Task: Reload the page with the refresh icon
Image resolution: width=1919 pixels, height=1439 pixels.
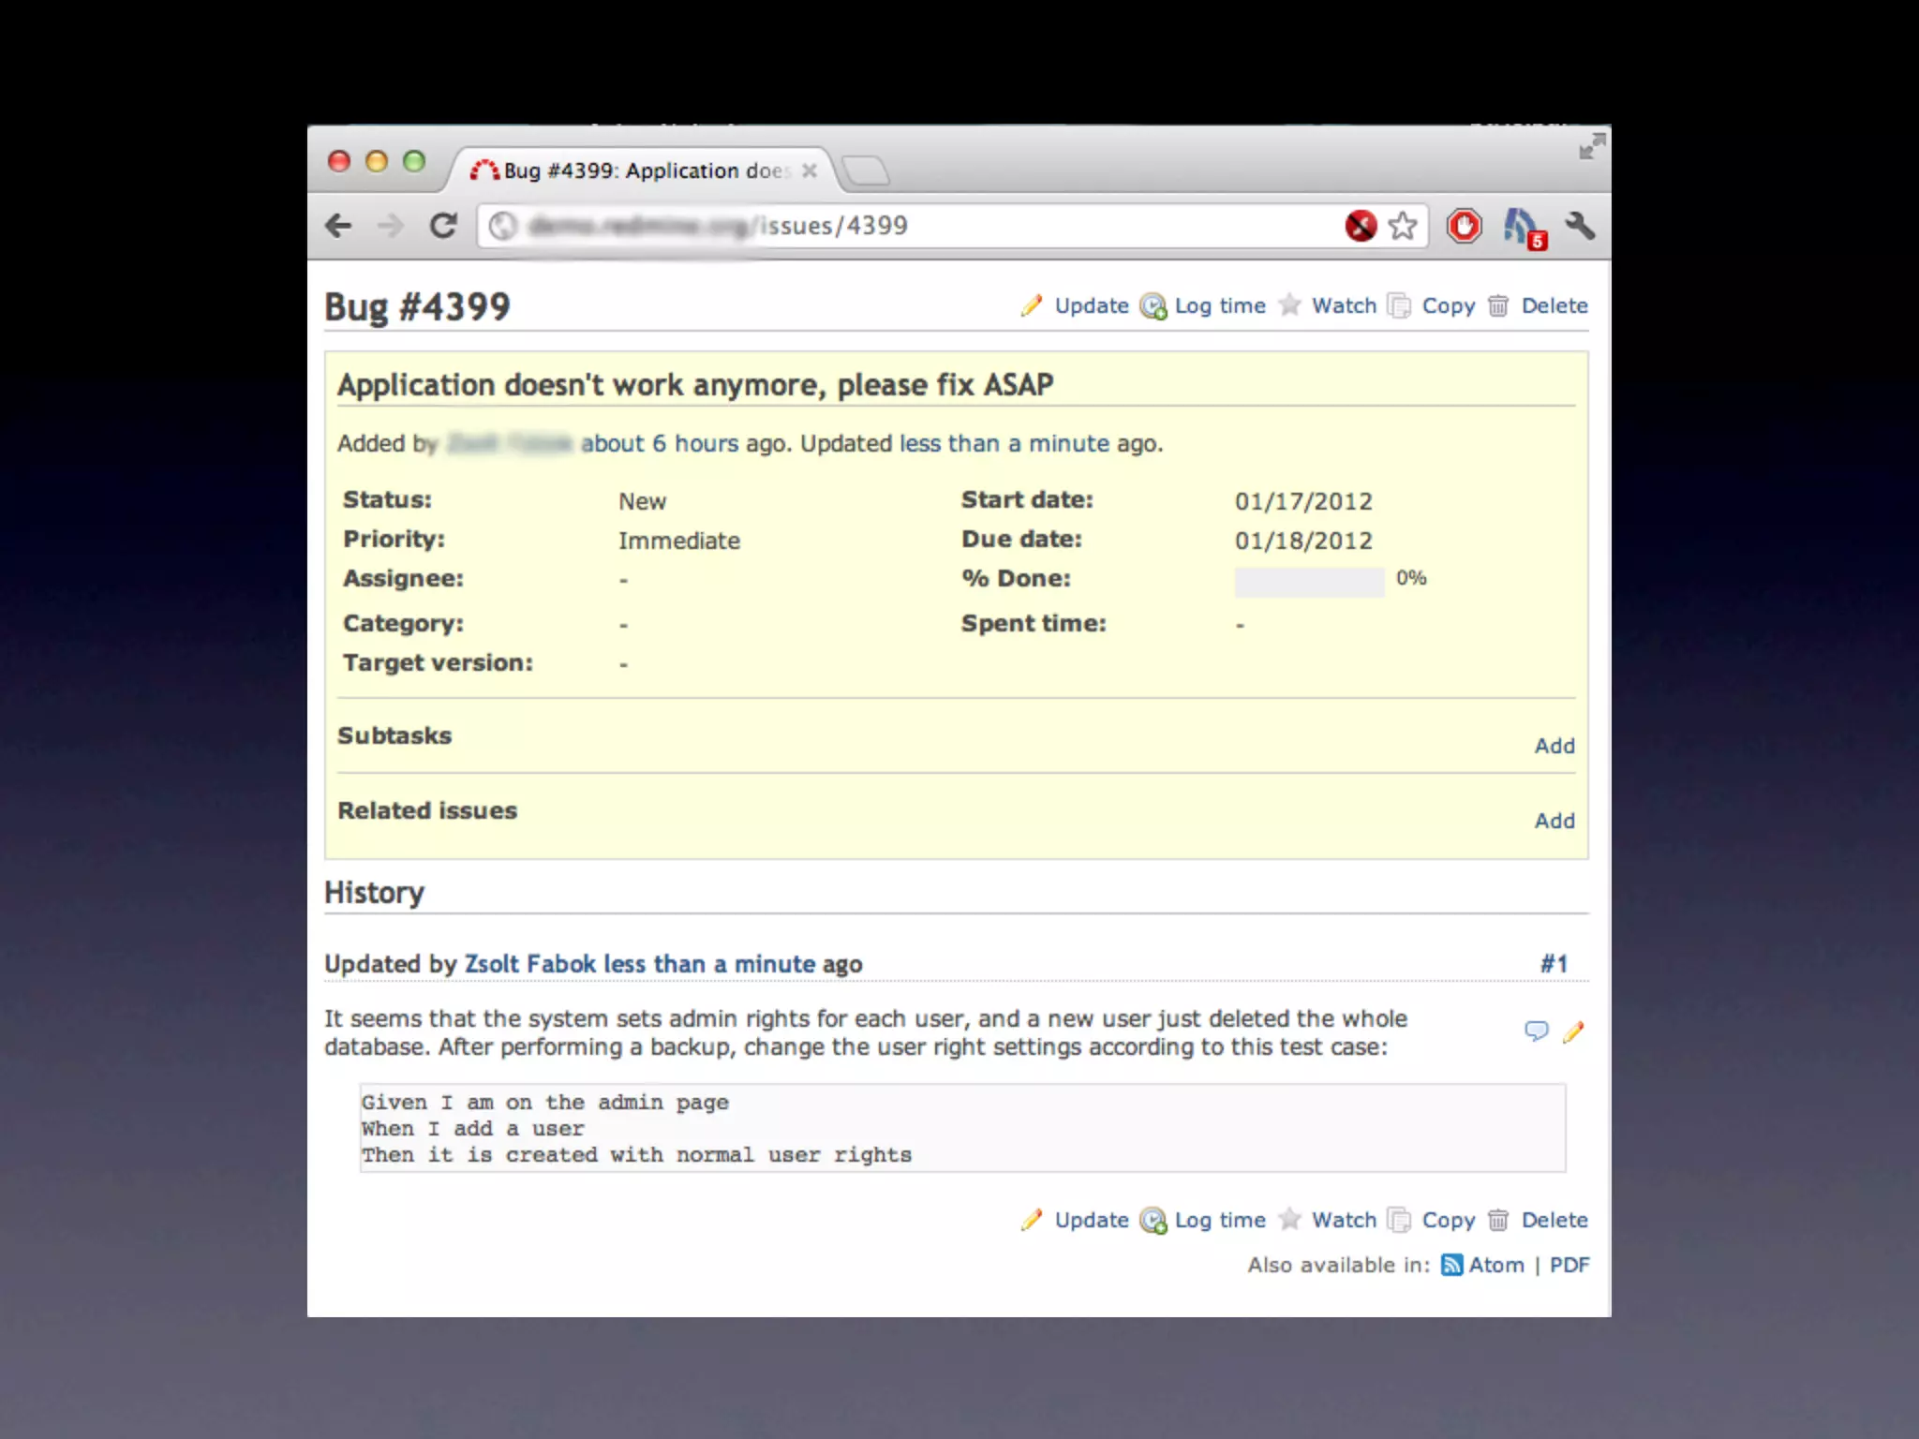Action: (443, 226)
